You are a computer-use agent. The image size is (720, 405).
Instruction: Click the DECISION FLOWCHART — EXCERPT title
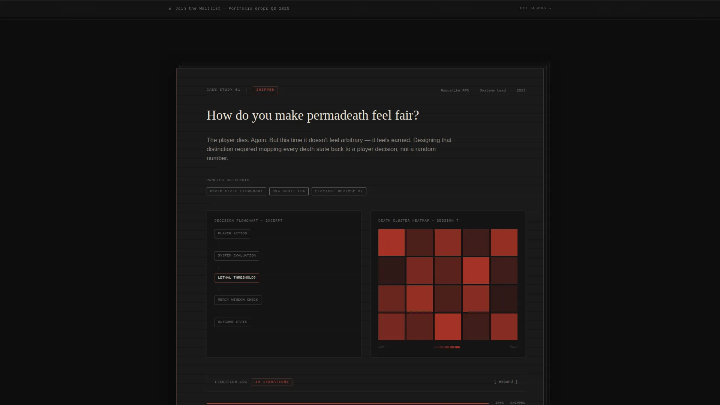(x=248, y=221)
